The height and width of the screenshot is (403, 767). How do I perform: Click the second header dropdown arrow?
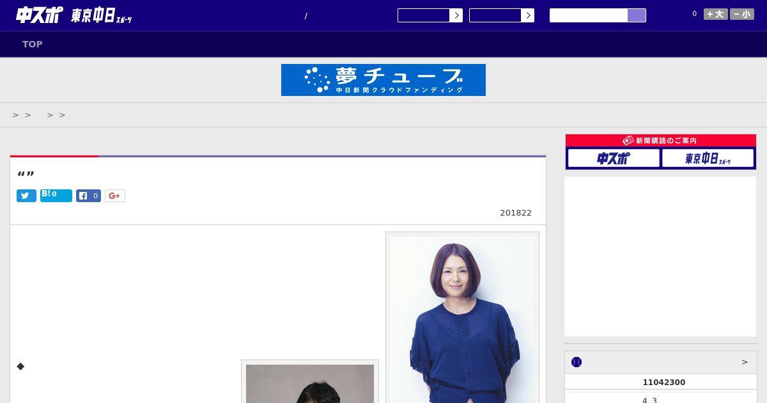click(527, 15)
